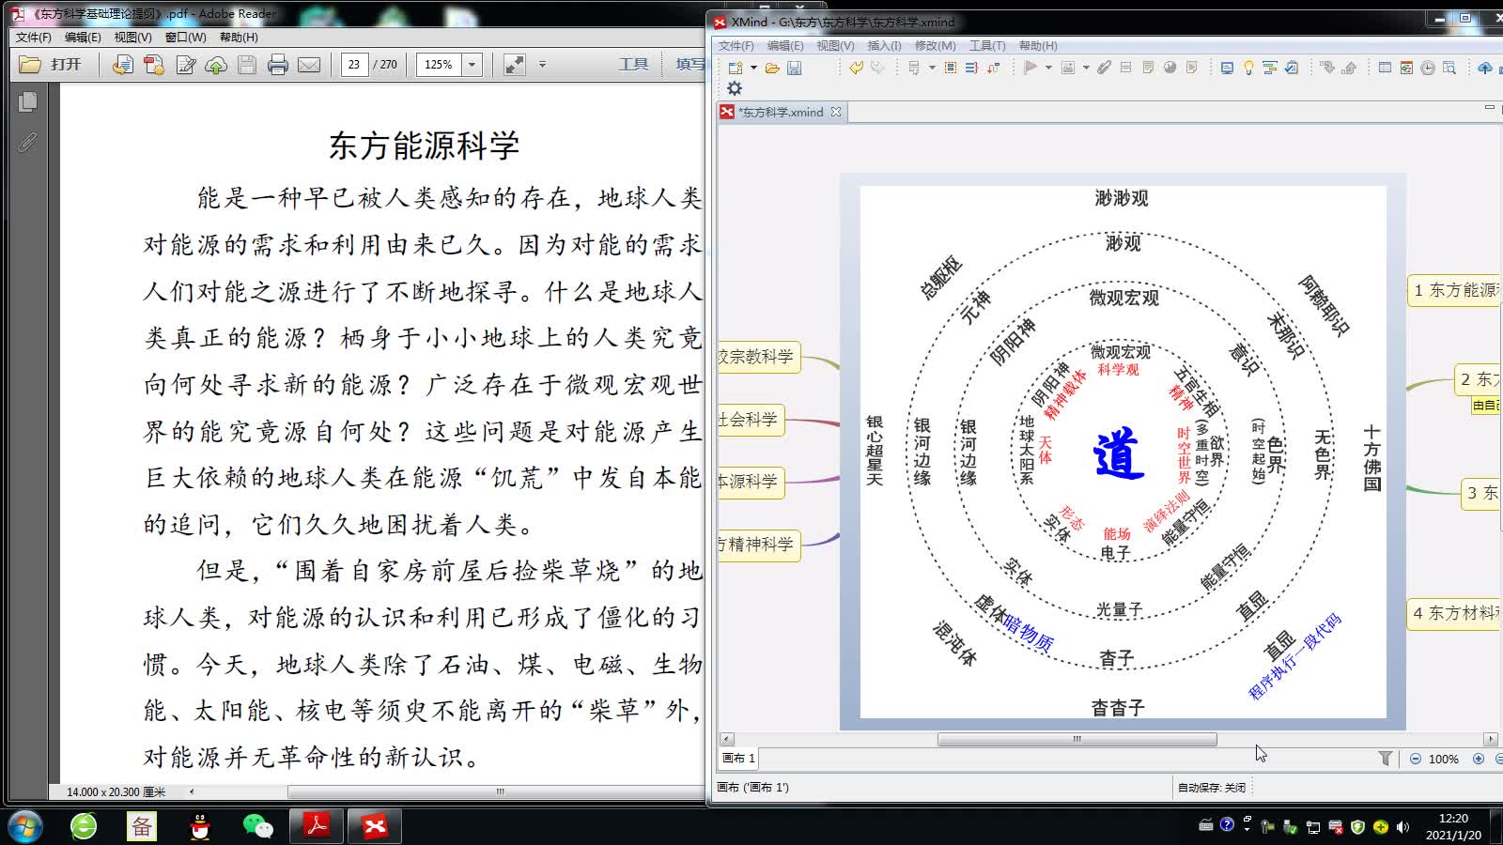The image size is (1503, 845).
Task: Click the zoom in plus button in XMind
Action: [x=1479, y=759]
